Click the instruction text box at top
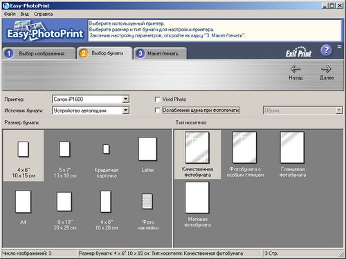346x259 pixels. click(215, 30)
